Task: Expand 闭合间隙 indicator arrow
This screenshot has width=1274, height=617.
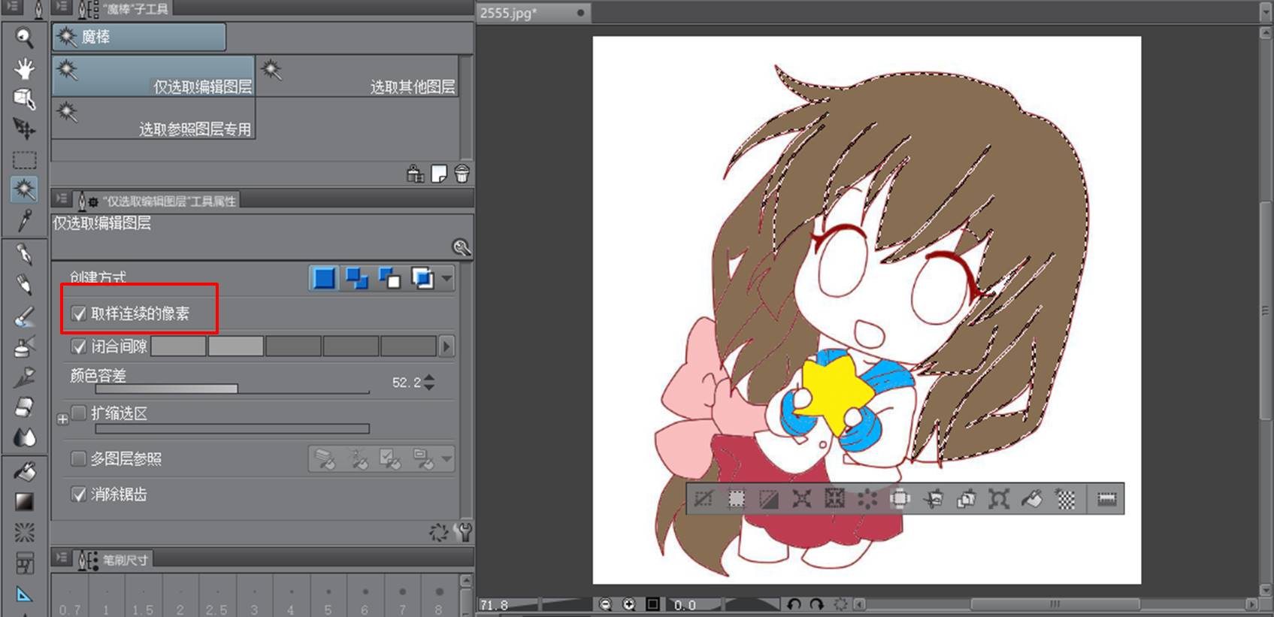Action: point(446,346)
